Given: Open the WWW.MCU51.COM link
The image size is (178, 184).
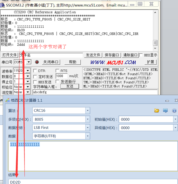Looking at the screenshot, I should pyautogui.click(x=113, y=62).
